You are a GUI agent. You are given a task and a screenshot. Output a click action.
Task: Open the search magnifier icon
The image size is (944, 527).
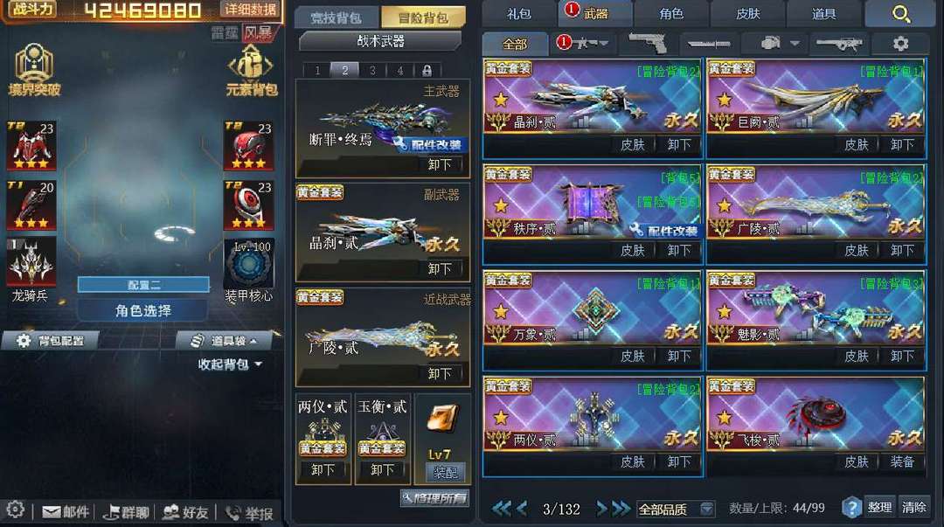pos(900,13)
